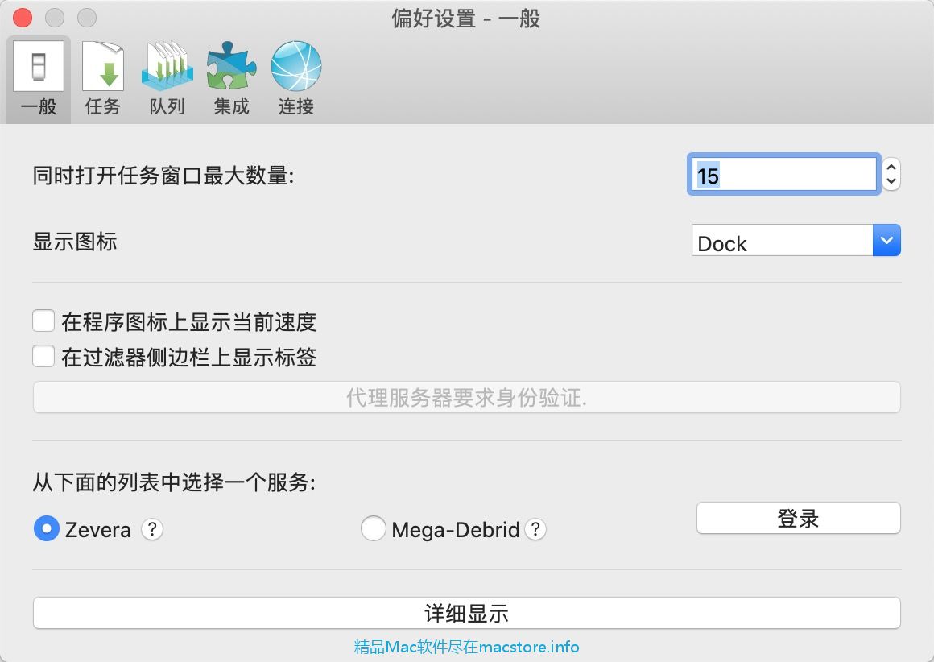Select the Mega-Debrid radio button

coord(373,529)
